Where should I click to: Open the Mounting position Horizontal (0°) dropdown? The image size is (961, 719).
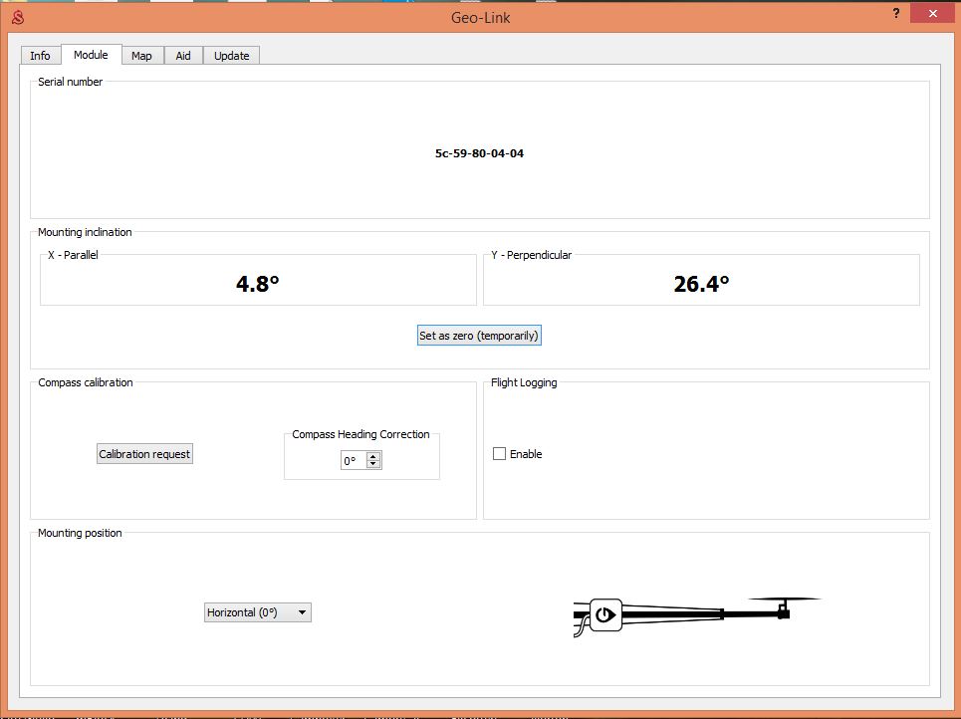click(258, 613)
